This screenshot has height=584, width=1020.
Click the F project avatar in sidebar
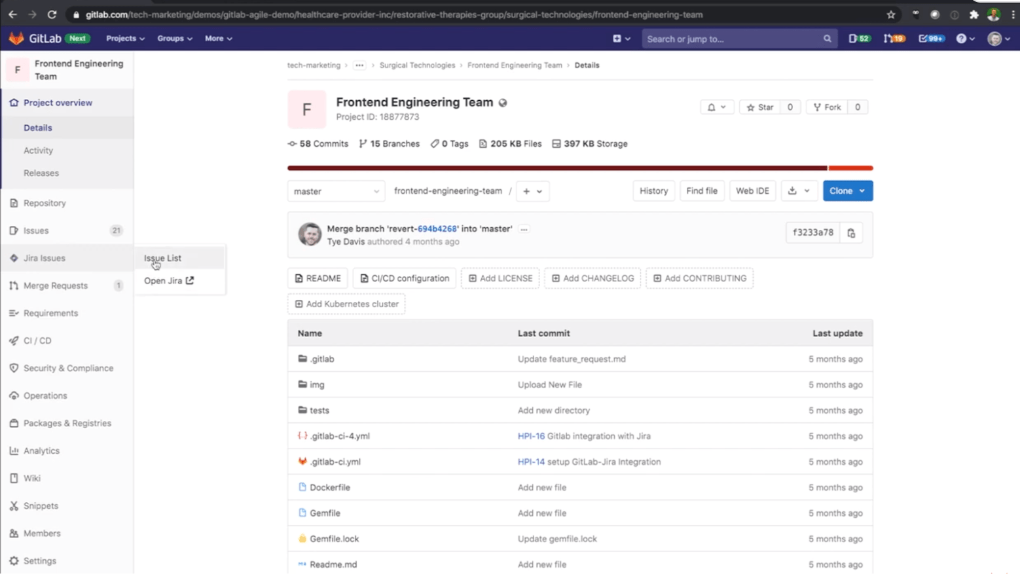(x=18, y=69)
